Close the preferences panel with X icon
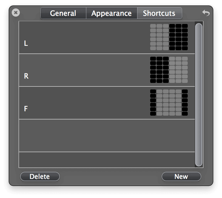Image resolution: width=222 pixels, height=198 pixels. click(x=16, y=13)
